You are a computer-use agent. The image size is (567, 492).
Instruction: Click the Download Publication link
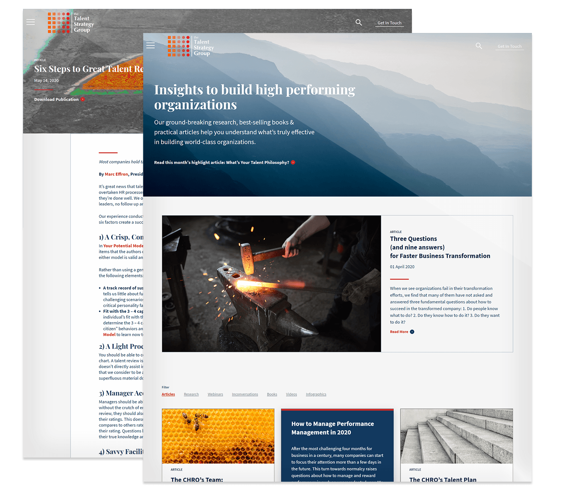(56, 99)
